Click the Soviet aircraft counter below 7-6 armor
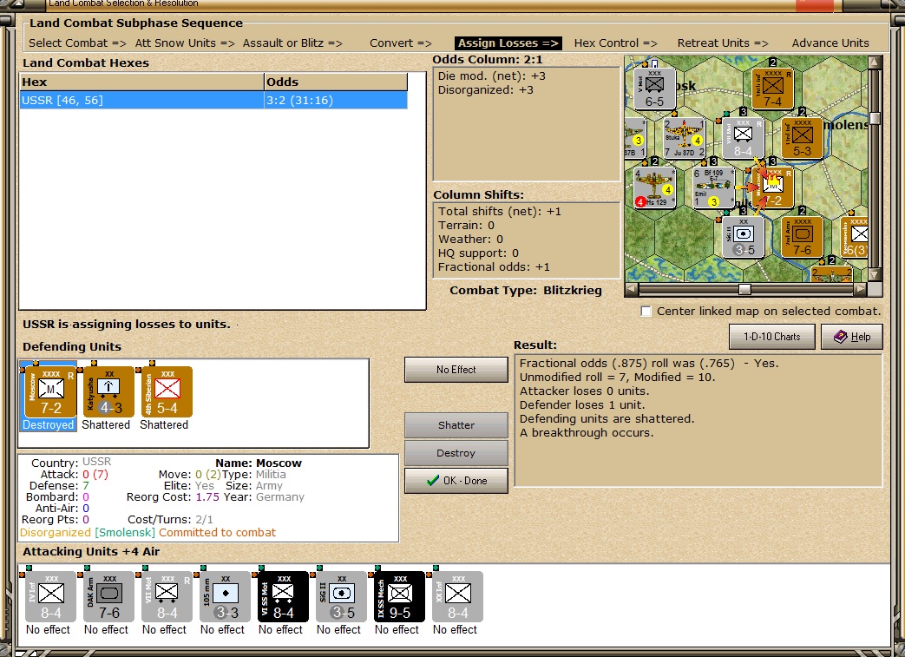Viewport: 905px width, 657px height. click(x=831, y=273)
